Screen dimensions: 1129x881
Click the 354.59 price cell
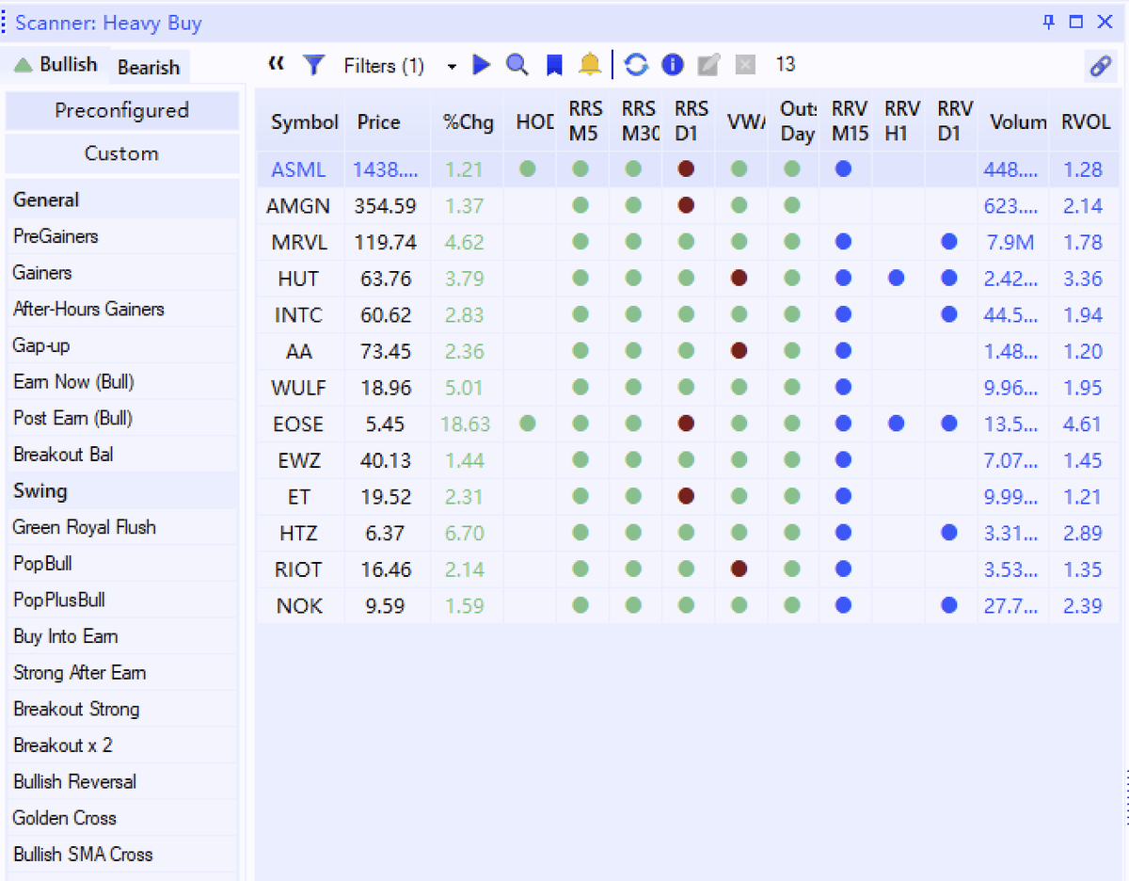pos(388,206)
